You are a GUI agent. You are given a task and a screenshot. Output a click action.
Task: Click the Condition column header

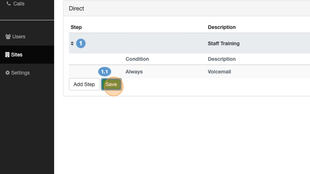137,59
